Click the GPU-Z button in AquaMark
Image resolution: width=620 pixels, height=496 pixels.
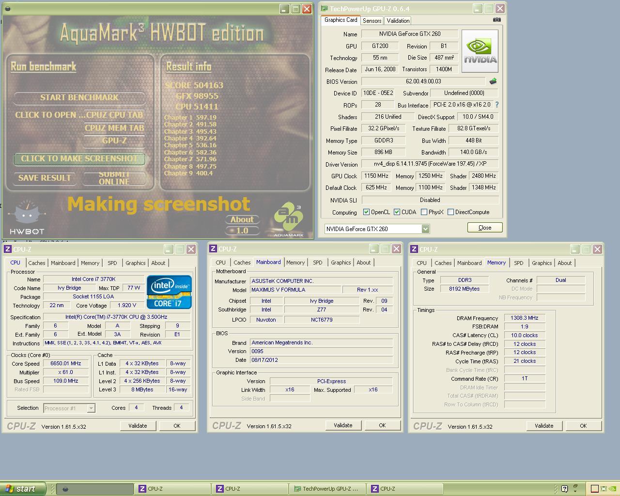click(x=114, y=140)
